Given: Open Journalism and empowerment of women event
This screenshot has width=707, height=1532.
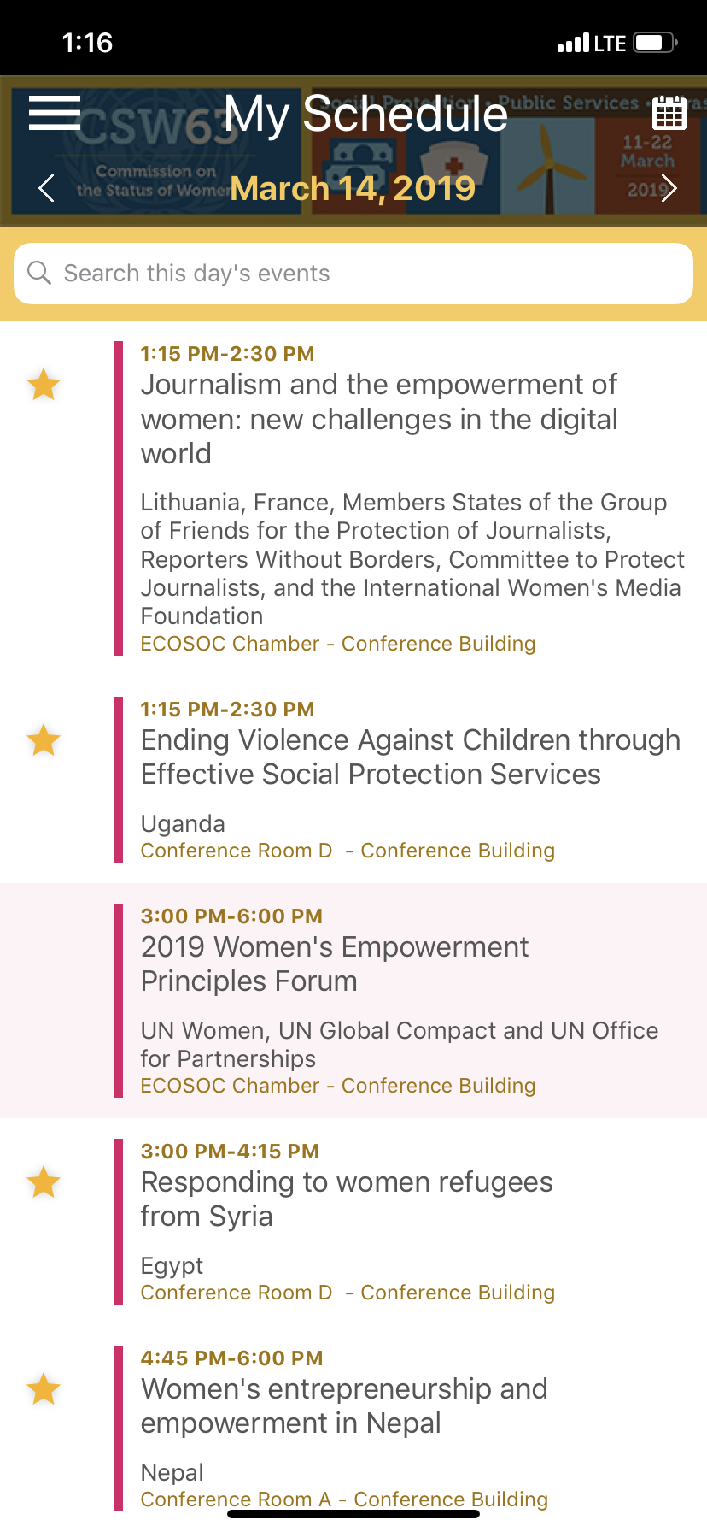Looking at the screenshot, I should 379,419.
